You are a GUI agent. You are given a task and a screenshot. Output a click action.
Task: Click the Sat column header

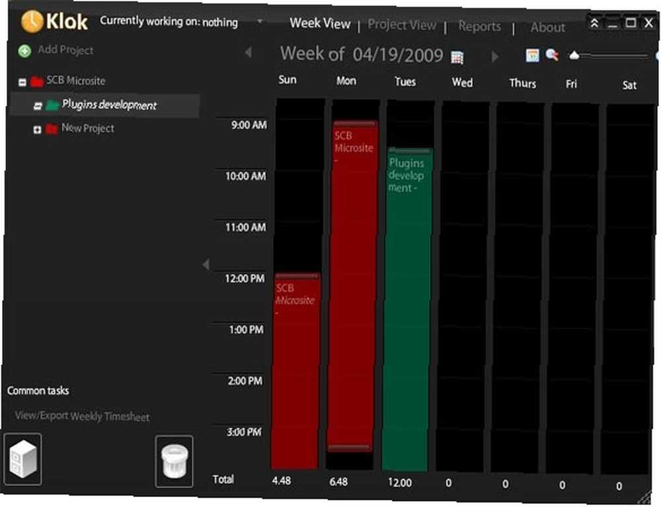(x=629, y=85)
